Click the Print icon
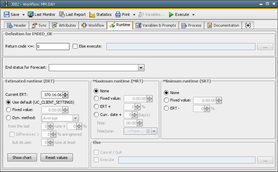The width and height of the screenshot is (278, 172). tap(117, 14)
